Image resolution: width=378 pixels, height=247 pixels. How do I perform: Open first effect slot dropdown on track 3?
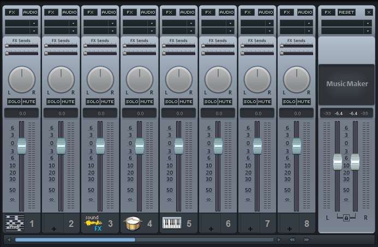[x=112, y=23]
